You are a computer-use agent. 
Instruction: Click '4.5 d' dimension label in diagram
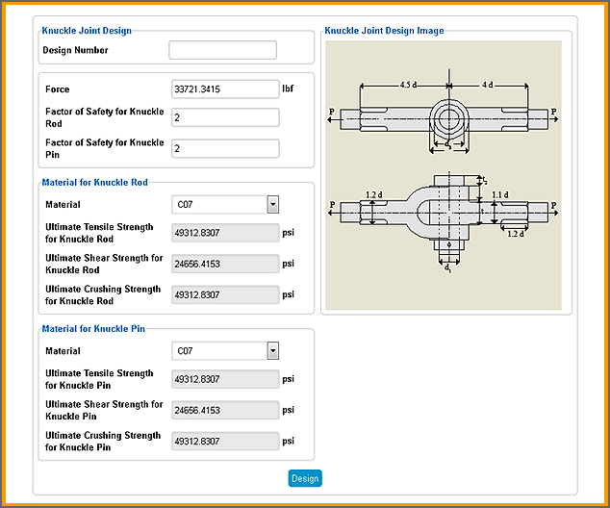point(408,85)
